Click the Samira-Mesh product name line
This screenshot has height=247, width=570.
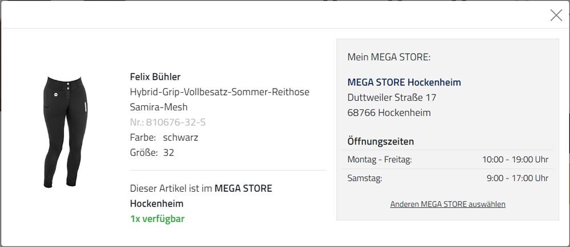(x=158, y=108)
